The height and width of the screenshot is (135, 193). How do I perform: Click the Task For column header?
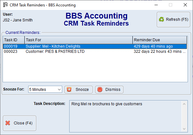pos(78,40)
